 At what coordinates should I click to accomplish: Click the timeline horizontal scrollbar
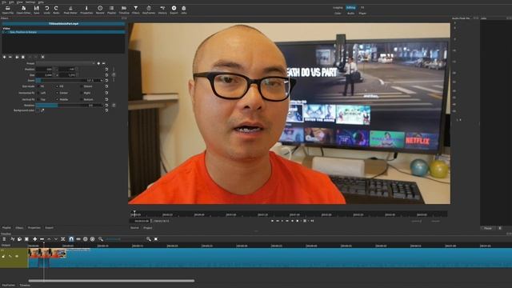111,281
